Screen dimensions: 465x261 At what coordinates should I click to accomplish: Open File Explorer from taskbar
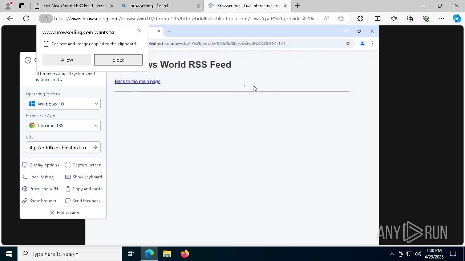tap(167, 254)
